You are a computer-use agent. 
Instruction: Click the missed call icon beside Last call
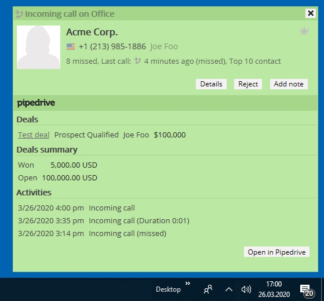(137, 61)
